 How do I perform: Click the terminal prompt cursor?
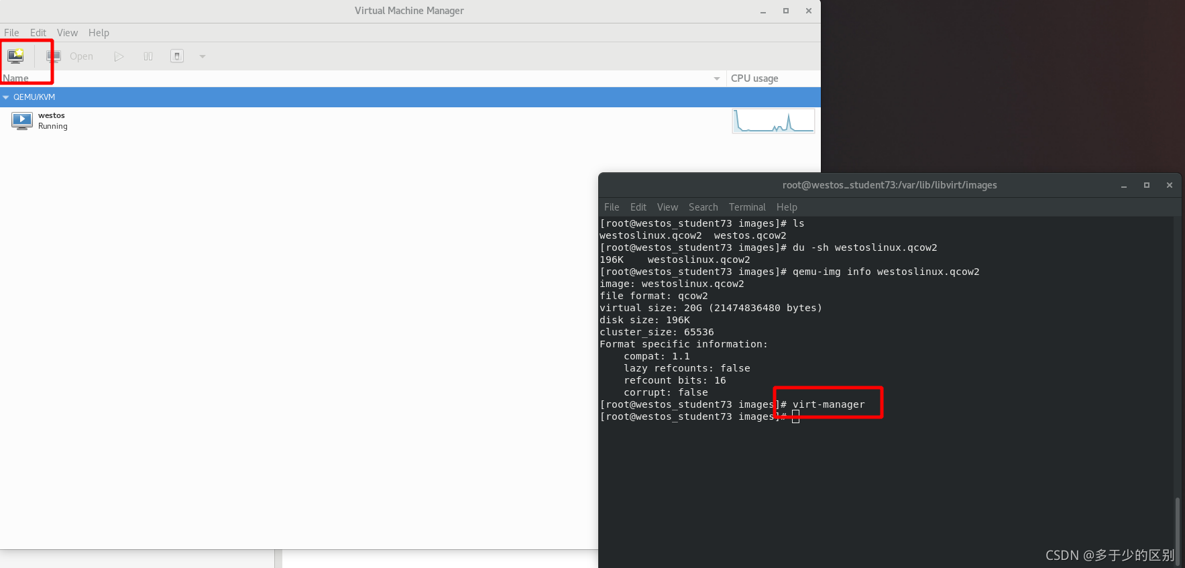pyautogui.click(x=795, y=417)
